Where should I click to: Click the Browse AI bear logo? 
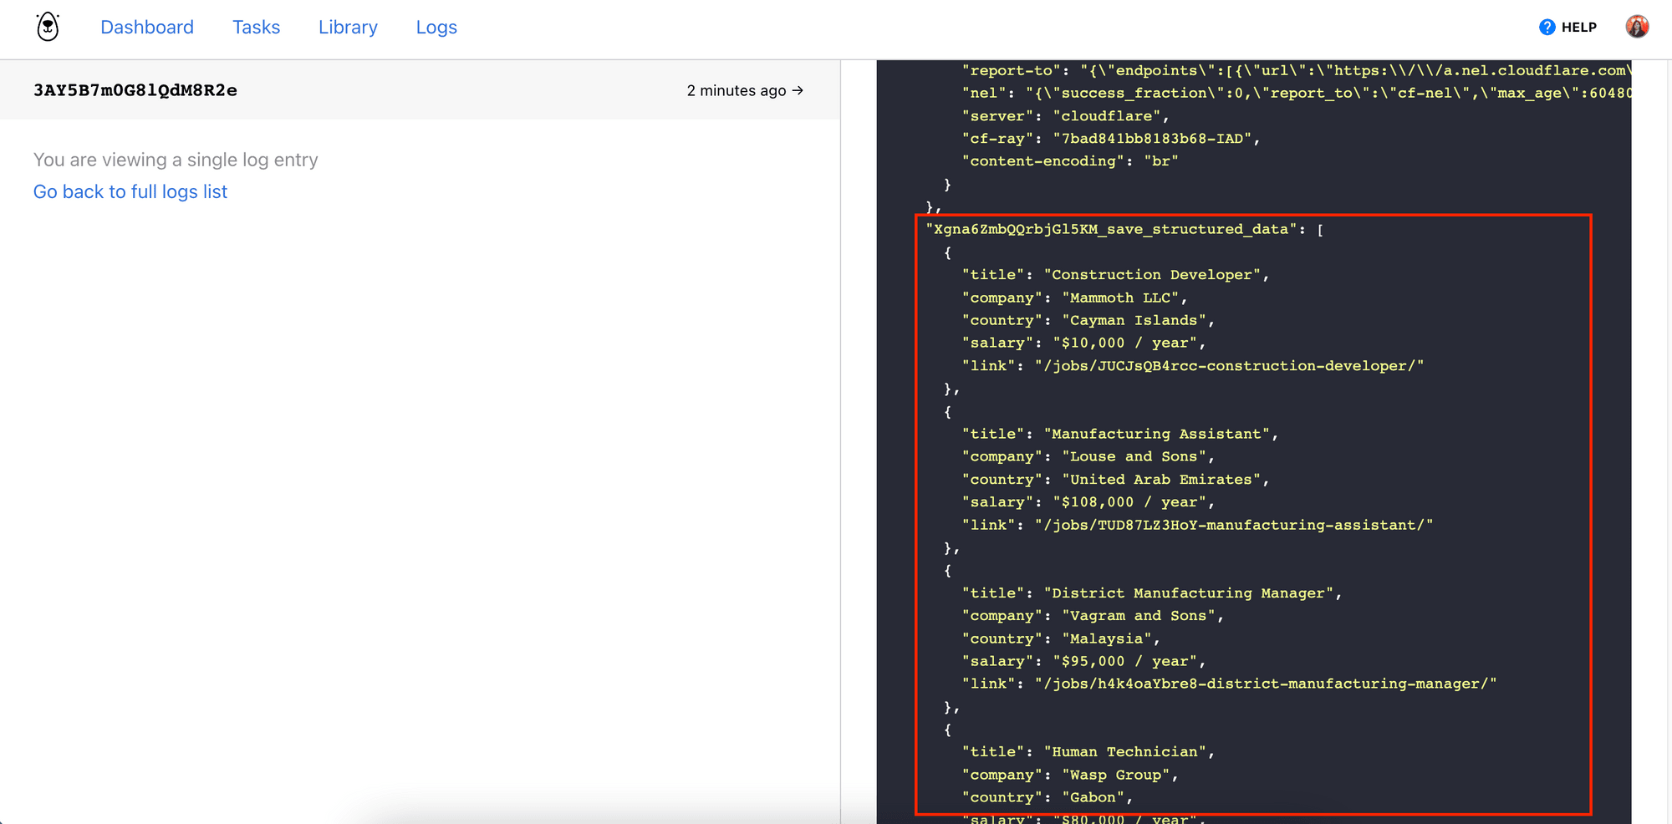47,26
